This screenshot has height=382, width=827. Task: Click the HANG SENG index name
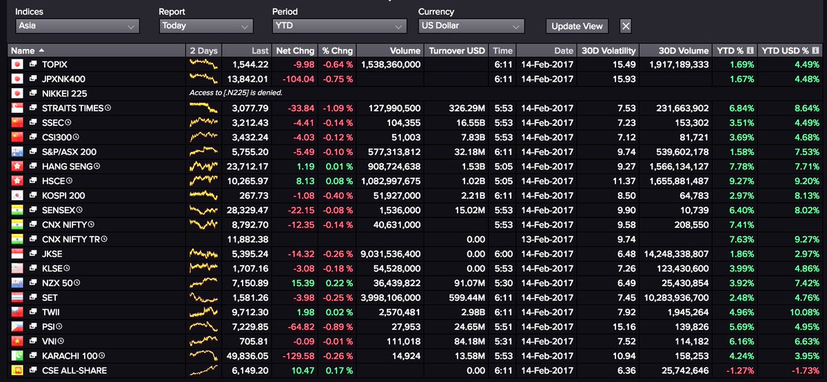point(68,167)
